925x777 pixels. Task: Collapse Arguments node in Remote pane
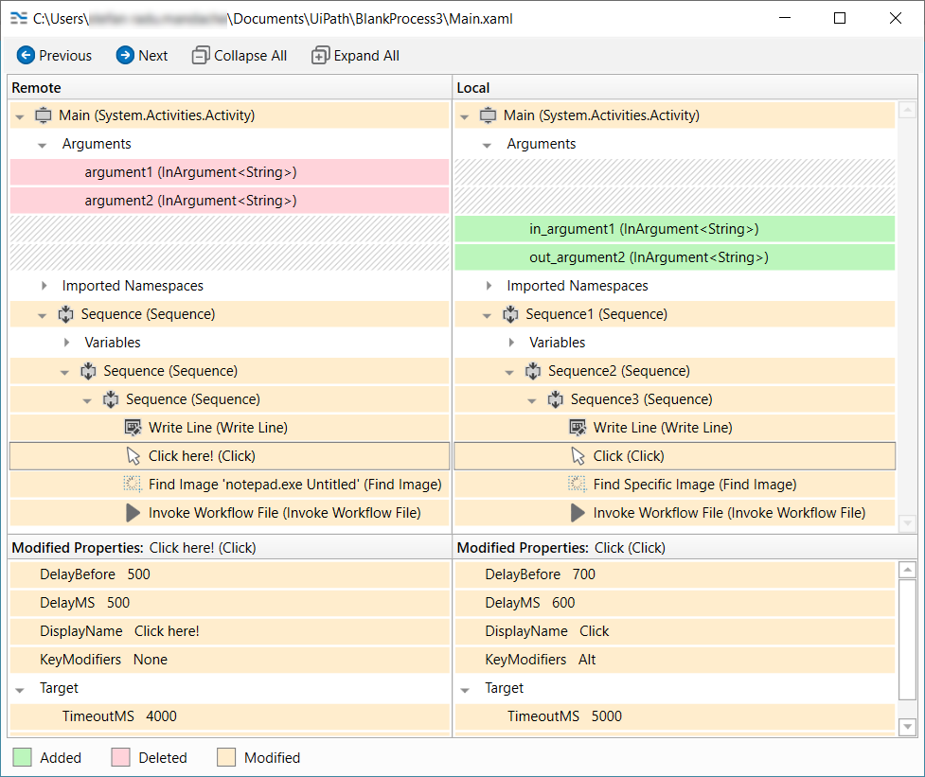(43, 145)
